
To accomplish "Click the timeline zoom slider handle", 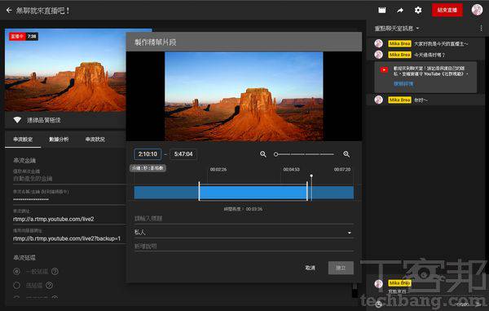I will [275, 154].
